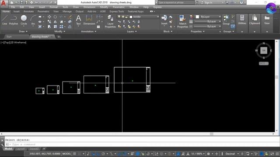
Task: Click the Array tool in Modify panel
Action: [x=61, y=27]
